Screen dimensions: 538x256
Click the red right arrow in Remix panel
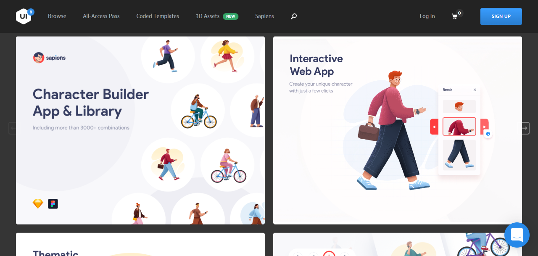click(484, 127)
